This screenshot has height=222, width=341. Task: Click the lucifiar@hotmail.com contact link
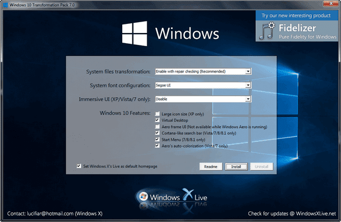click(50, 213)
